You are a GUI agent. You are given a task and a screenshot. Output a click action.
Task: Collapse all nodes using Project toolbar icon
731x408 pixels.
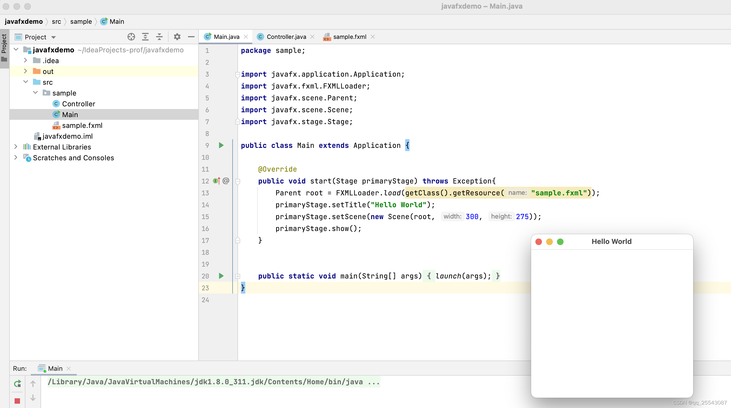[159, 37]
